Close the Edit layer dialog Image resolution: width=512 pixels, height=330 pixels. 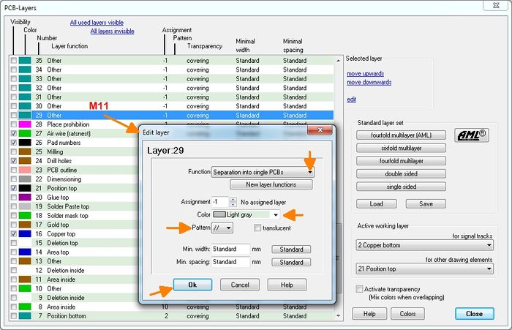[x=320, y=130]
